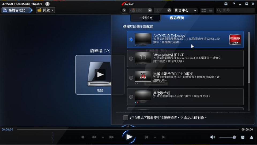Click the Rewind button
The width and height of the screenshot is (257, 145).
[x=94, y=137]
